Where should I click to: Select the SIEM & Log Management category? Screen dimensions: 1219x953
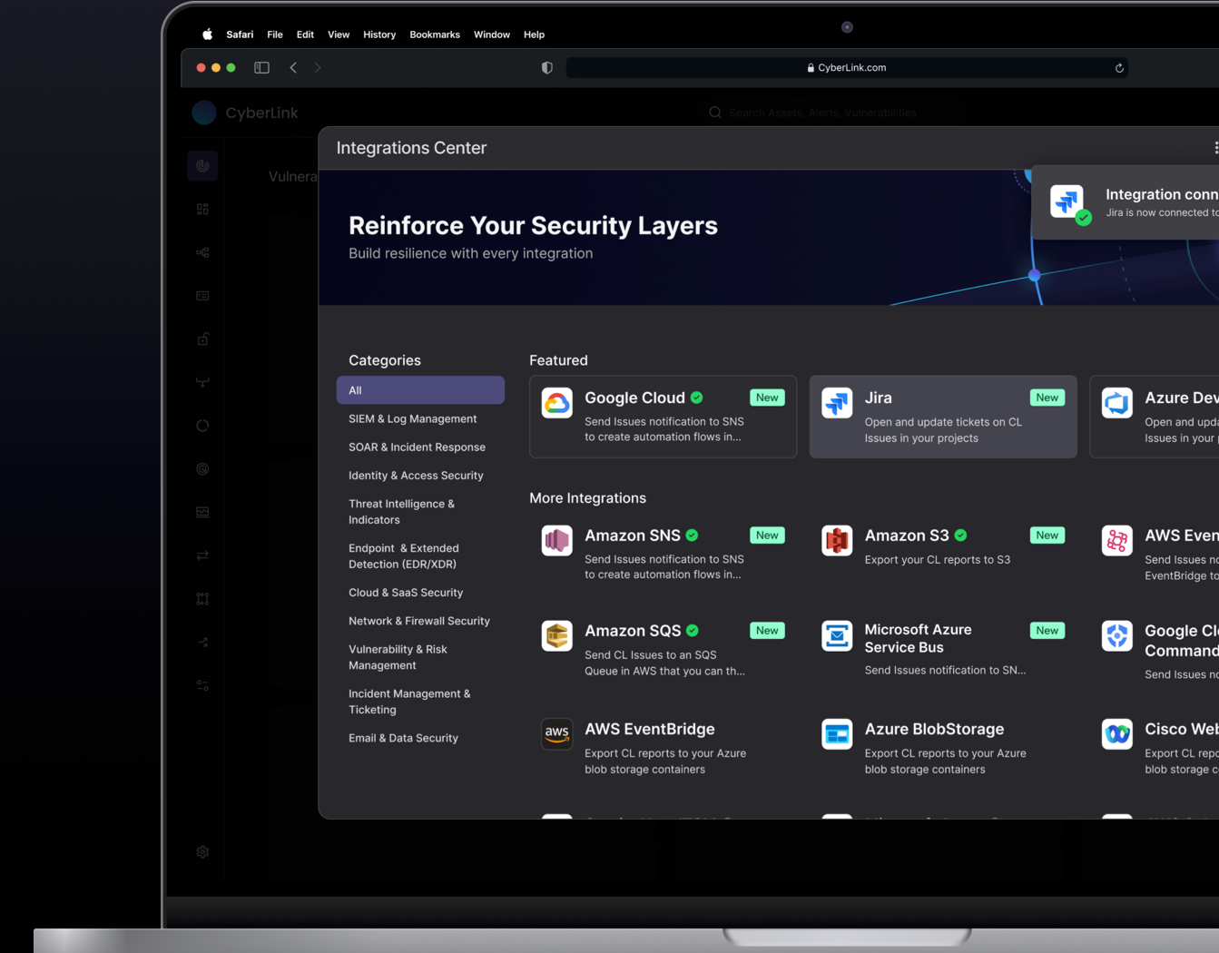click(412, 418)
